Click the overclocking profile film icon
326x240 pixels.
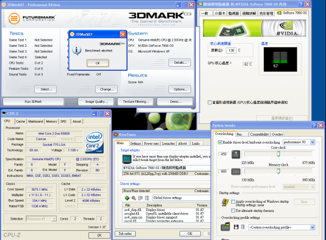tap(225, 226)
